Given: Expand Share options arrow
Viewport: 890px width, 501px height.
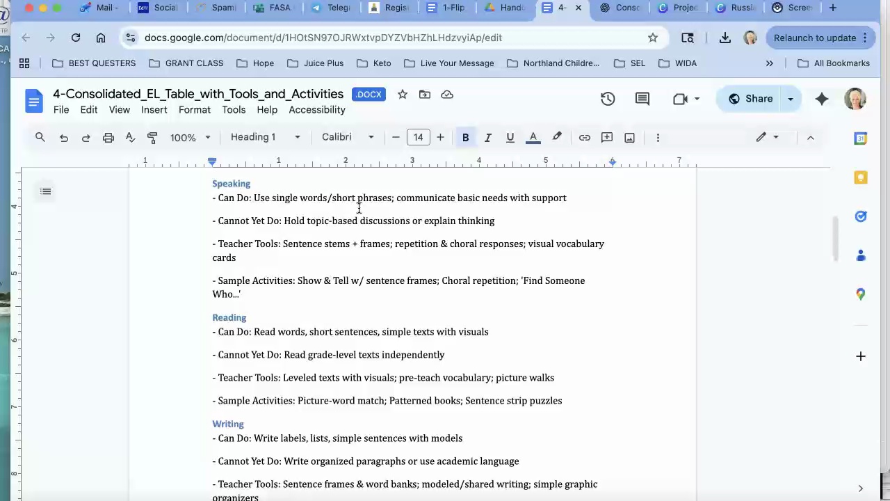Looking at the screenshot, I should pos(790,99).
